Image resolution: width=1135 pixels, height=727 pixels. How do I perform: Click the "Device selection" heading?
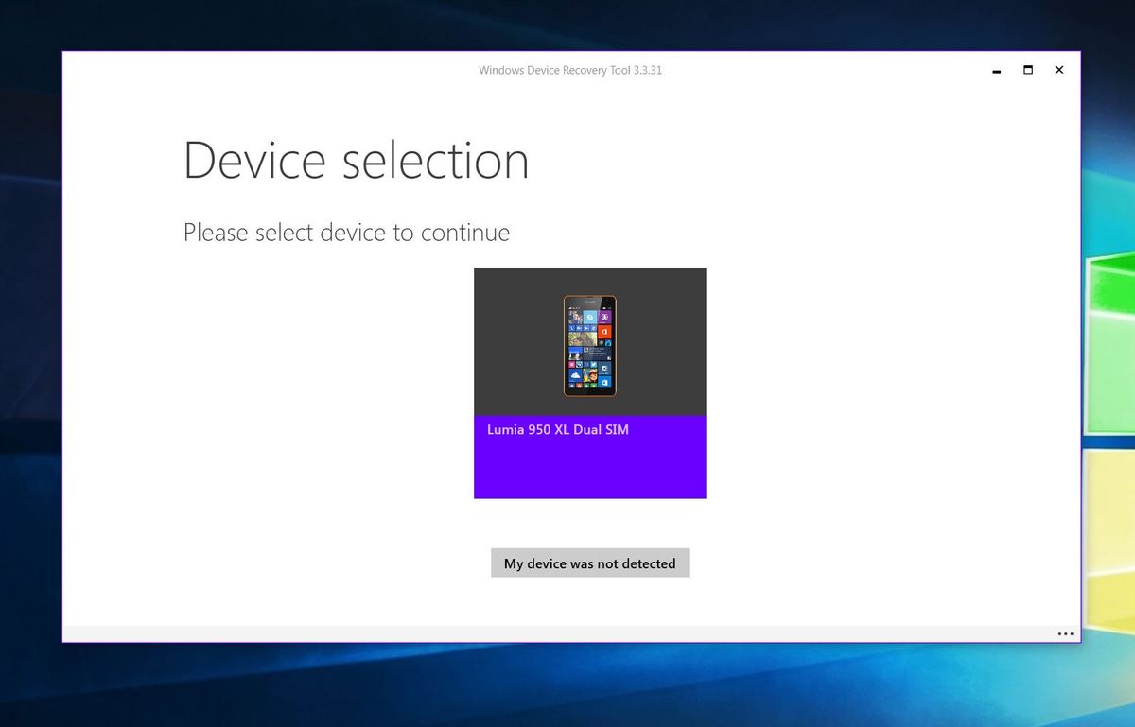coord(356,160)
